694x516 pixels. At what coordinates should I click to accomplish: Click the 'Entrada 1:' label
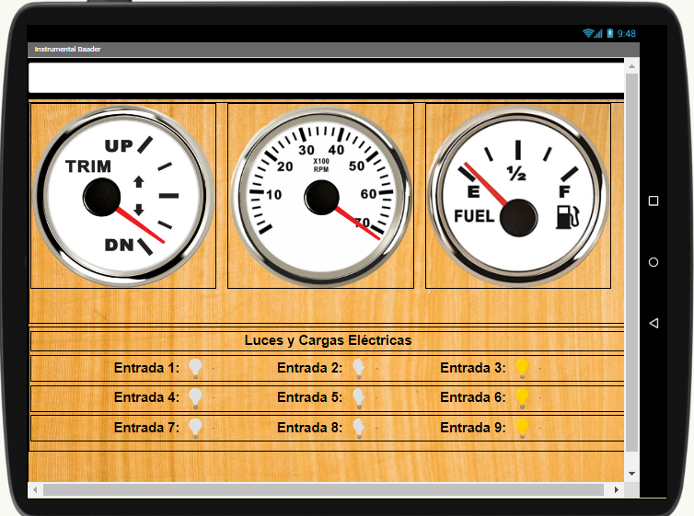(x=146, y=368)
